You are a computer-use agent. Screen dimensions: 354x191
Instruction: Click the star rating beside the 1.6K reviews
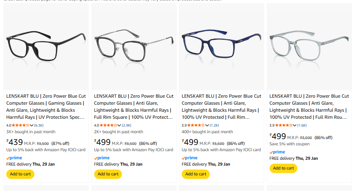click(284, 125)
